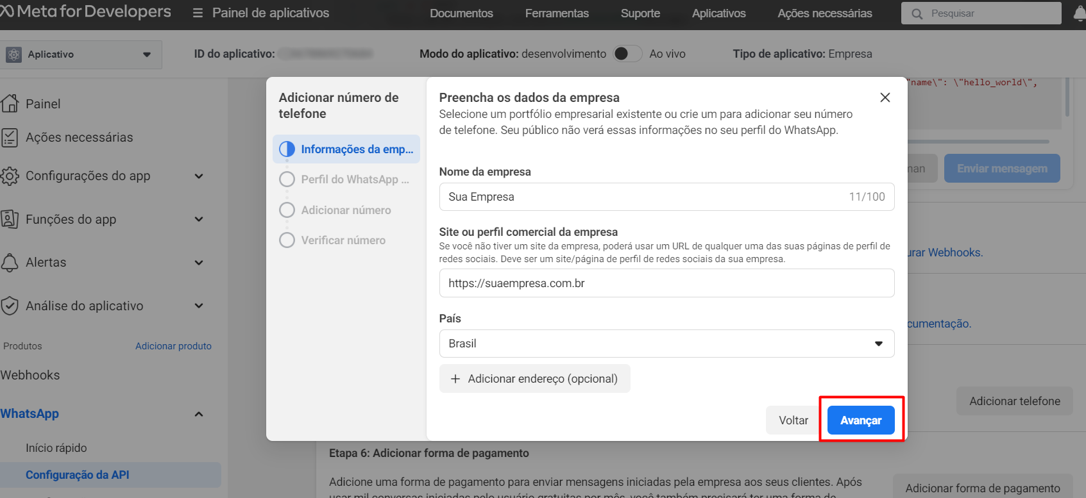Open the Aplicativo selector dropdown
Screen dimensions: 1086x498
tap(81, 54)
